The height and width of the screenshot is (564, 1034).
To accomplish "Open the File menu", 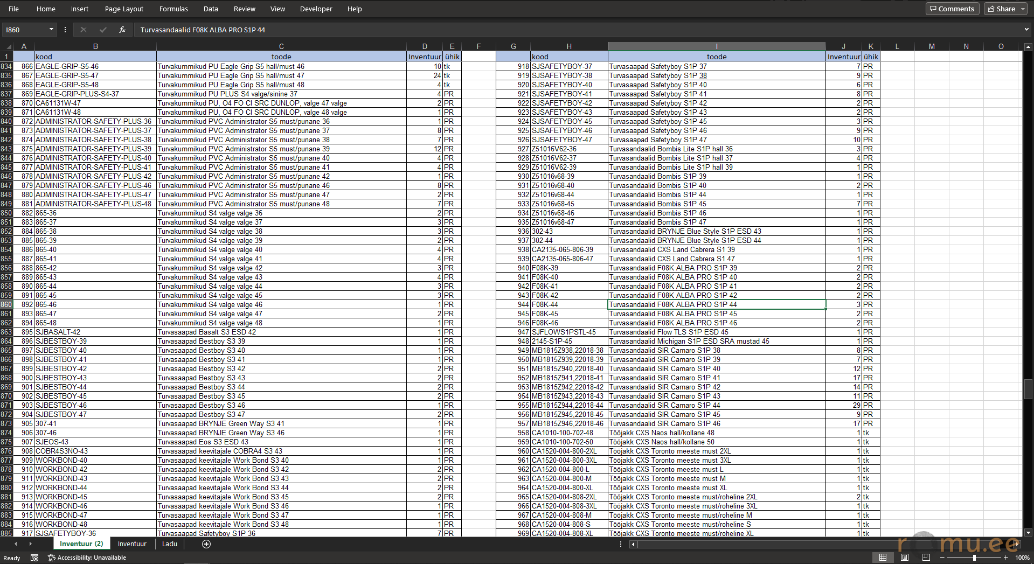I will point(13,9).
